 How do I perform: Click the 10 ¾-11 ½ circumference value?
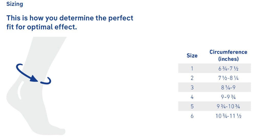point(228,116)
